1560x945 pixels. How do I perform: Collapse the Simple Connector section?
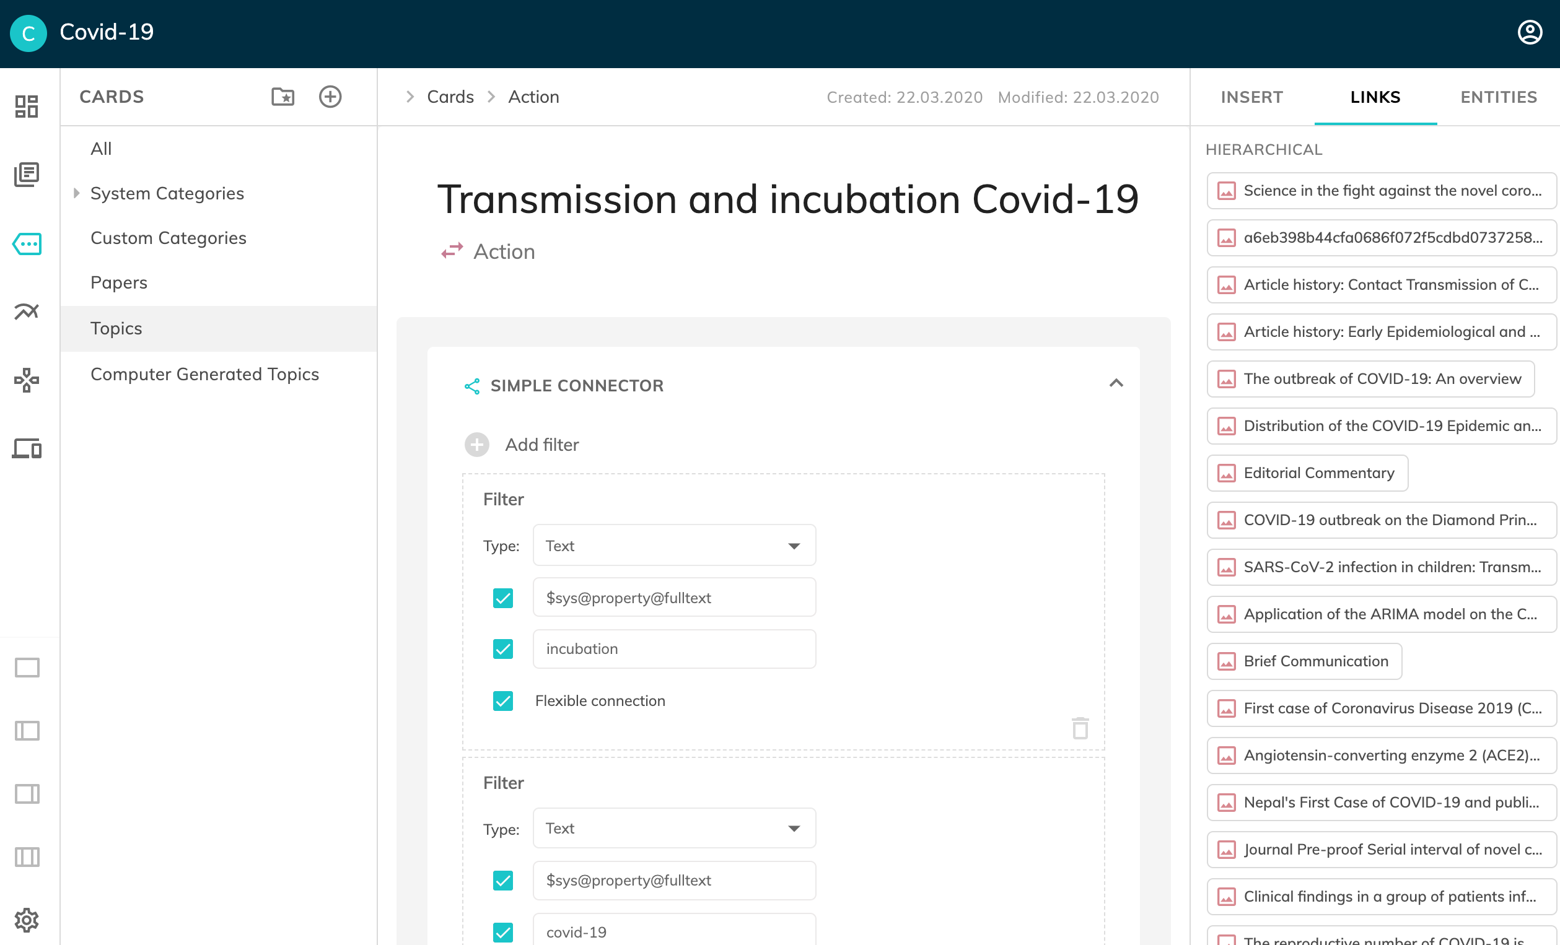click(1116, 383)
